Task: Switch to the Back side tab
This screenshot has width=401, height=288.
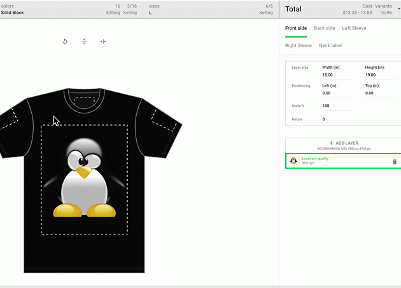Action: tap(324, 28)
